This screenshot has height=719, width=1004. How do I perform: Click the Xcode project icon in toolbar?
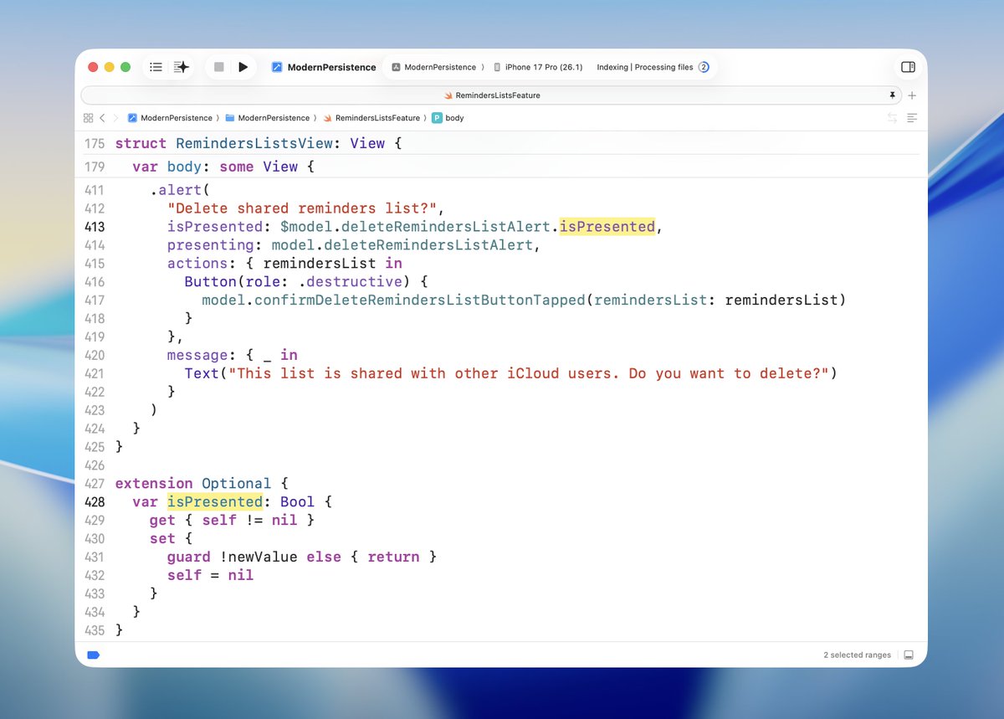(277, 67)
